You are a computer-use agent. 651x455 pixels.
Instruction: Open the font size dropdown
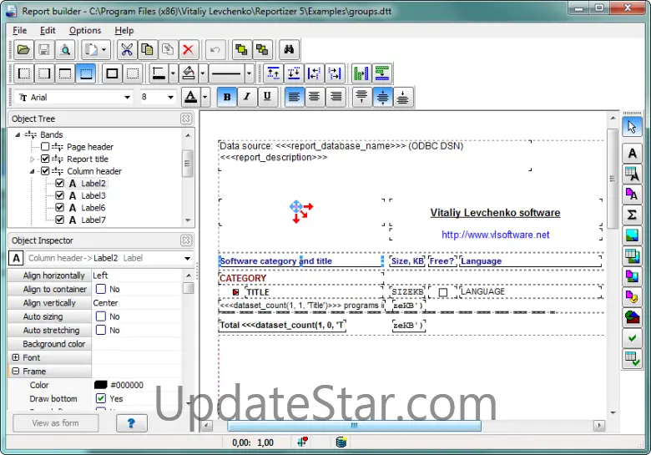tap(170, 97)
